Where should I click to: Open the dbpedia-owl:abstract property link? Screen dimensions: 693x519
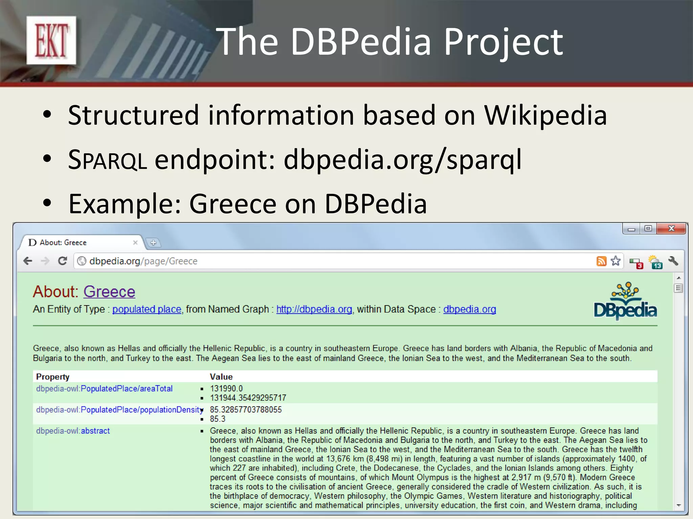[73, 431]
